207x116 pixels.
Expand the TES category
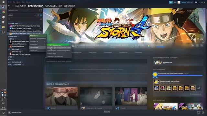8,57
